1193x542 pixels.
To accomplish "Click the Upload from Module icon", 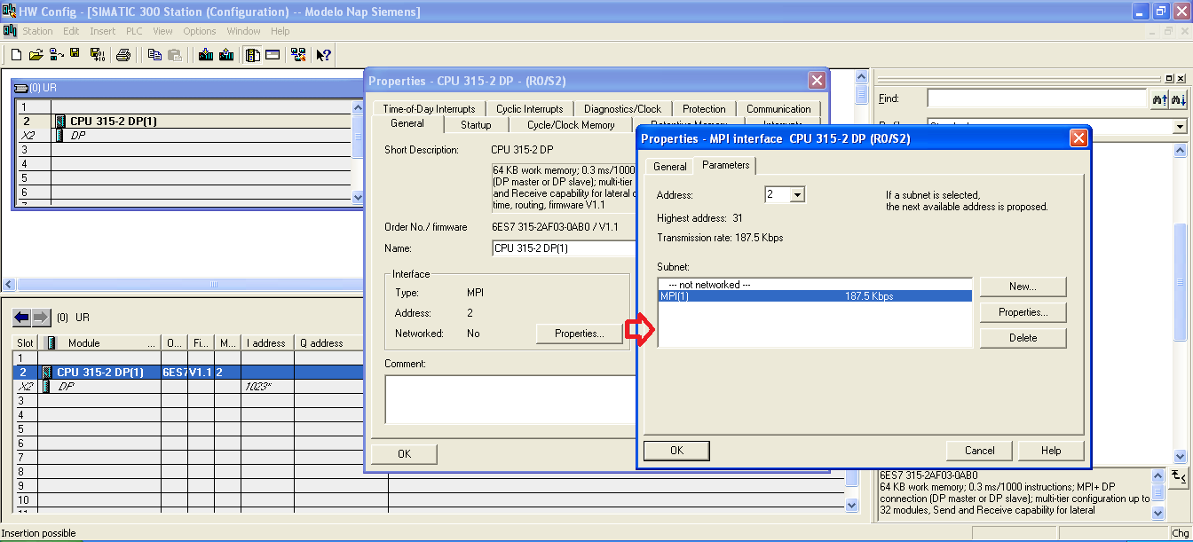I will point(226,55).
